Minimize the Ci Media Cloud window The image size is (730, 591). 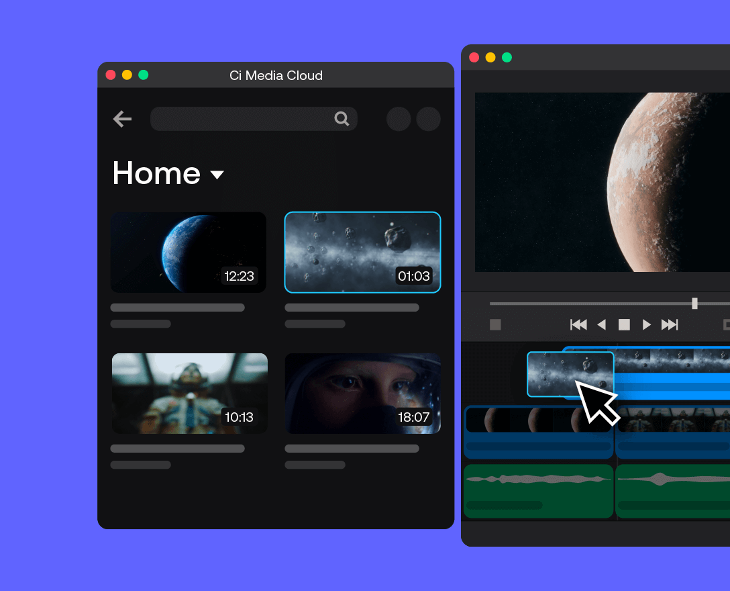click(x=127, y=75)
